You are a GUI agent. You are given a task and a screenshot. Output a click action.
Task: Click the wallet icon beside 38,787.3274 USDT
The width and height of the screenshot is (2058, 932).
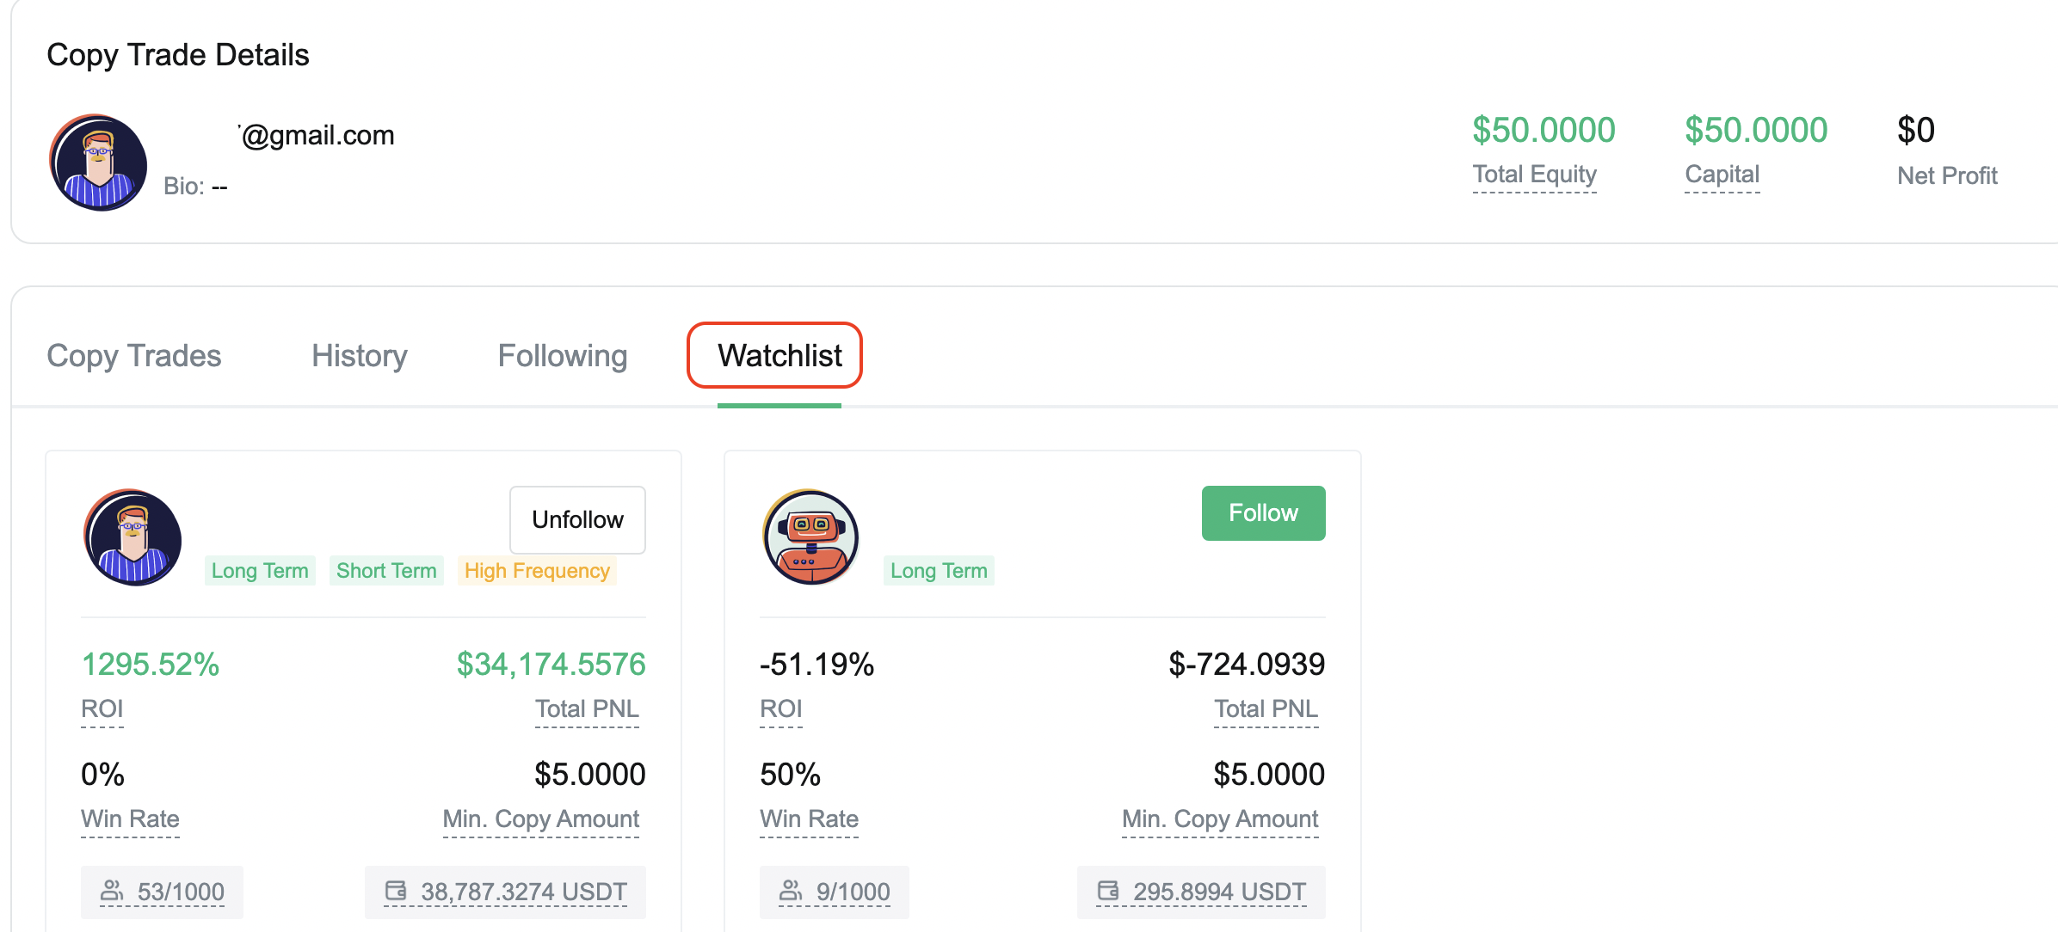(396, 891)
